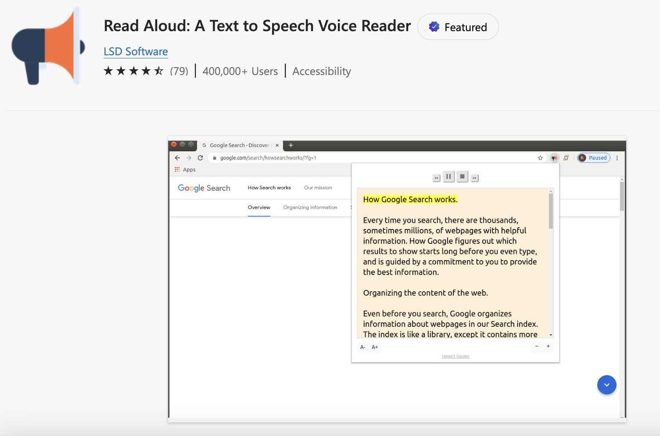Click the Read Aloud megaphone icon in the toolbar
The image size is (660, 436).
pos(555,158)
